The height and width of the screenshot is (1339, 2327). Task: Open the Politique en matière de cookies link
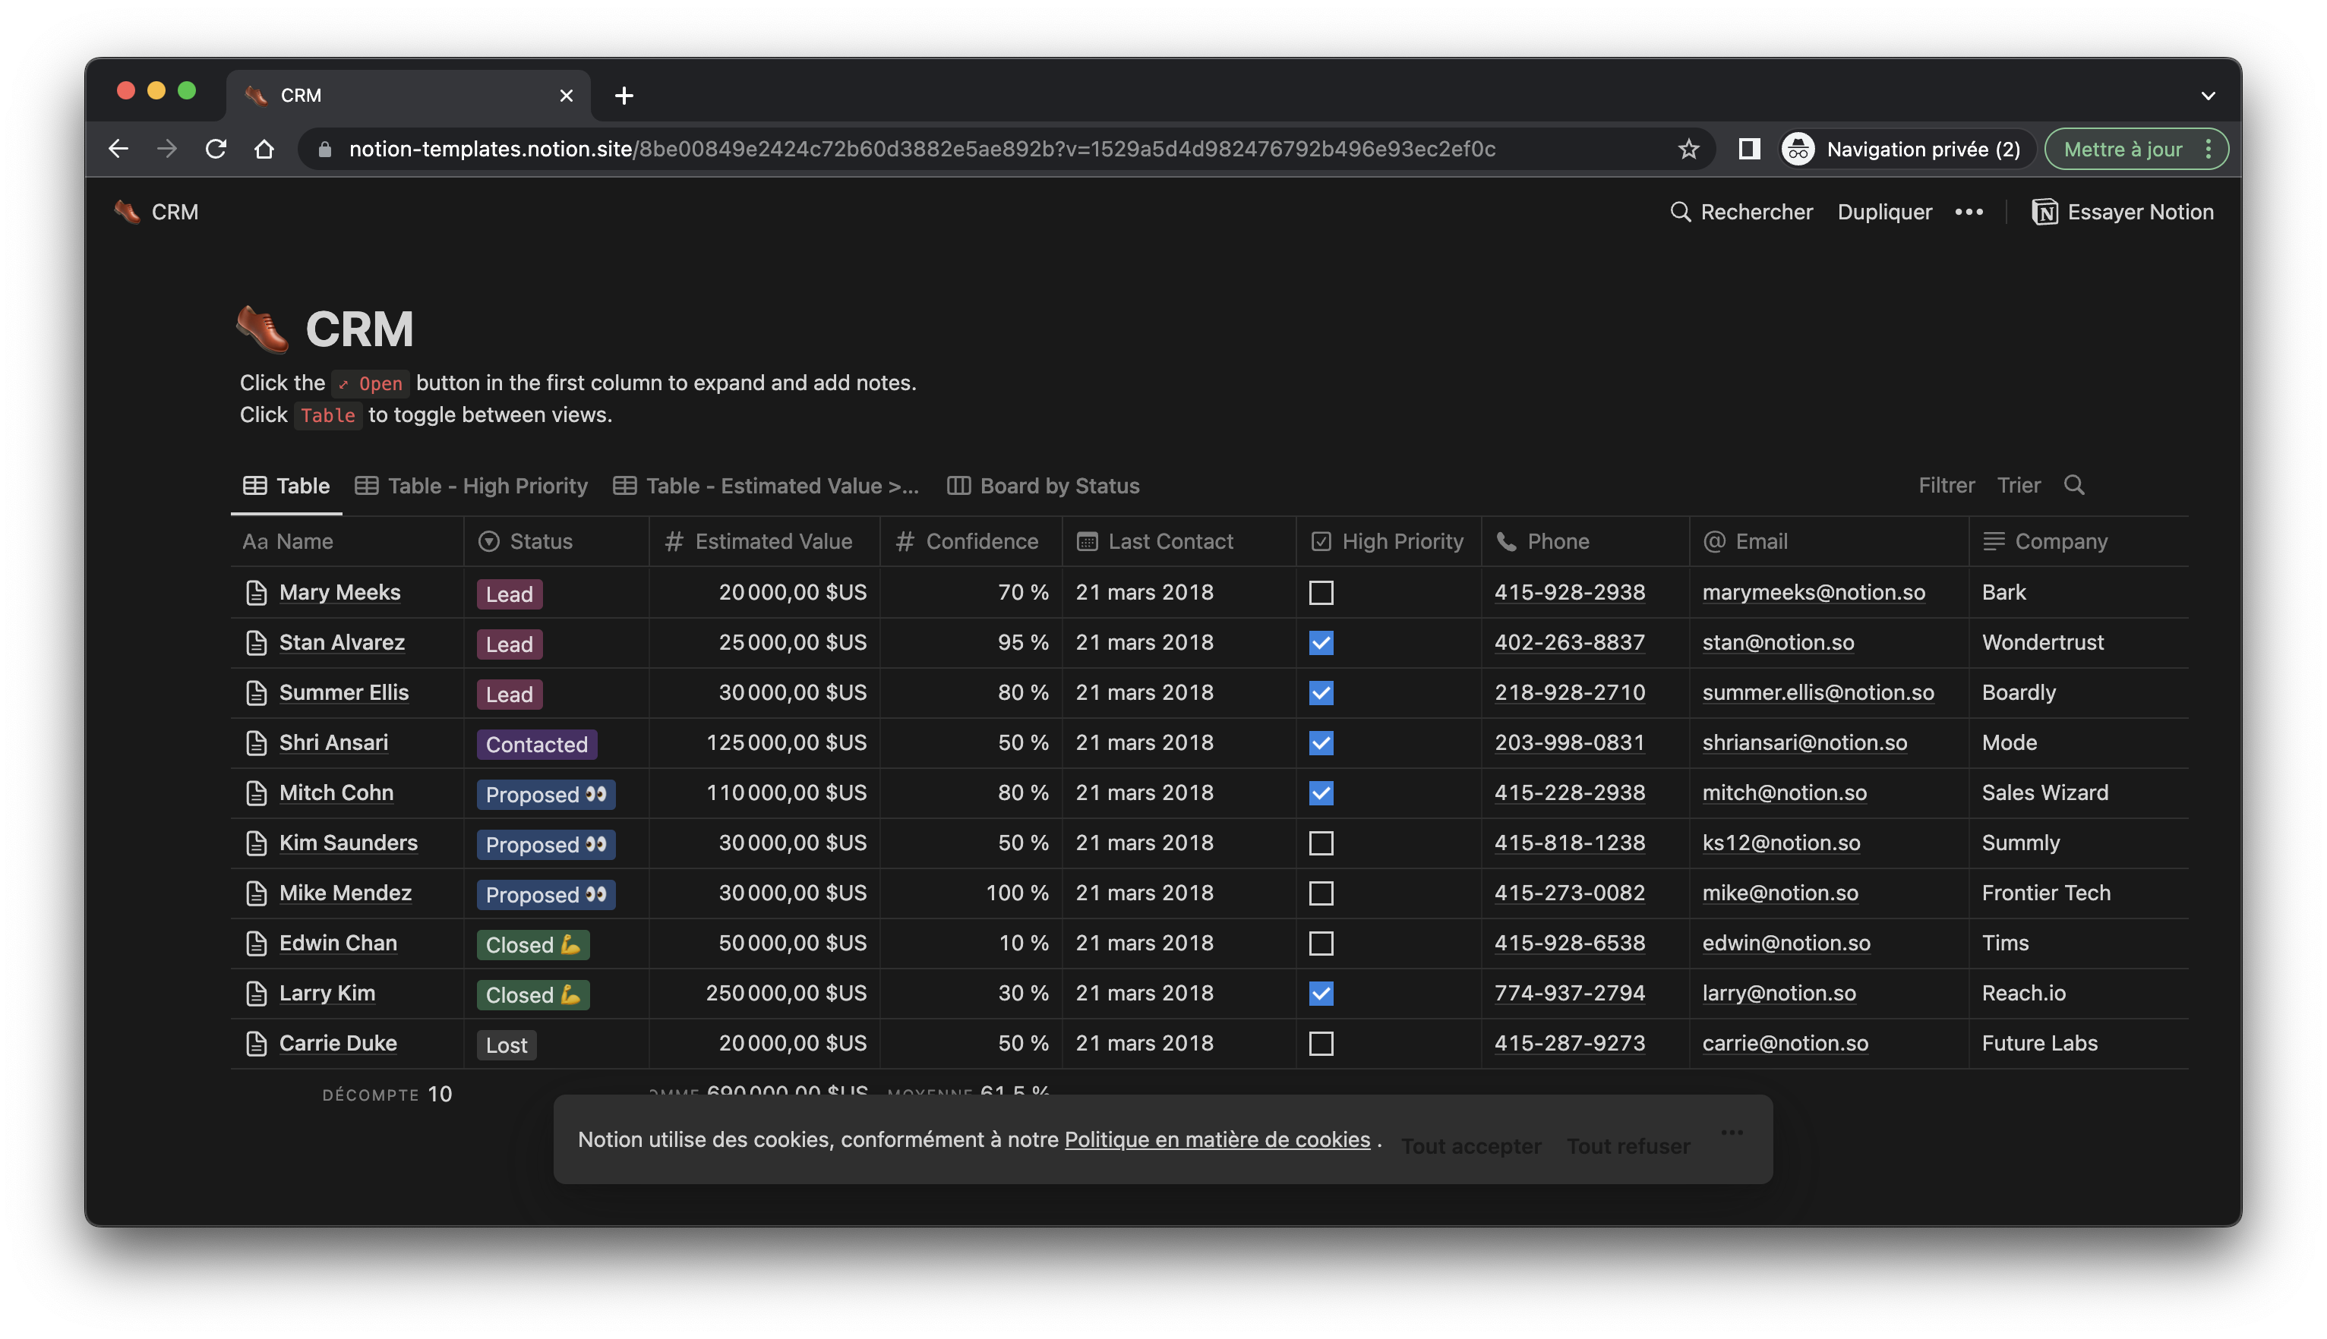tap(1217, 1139)
